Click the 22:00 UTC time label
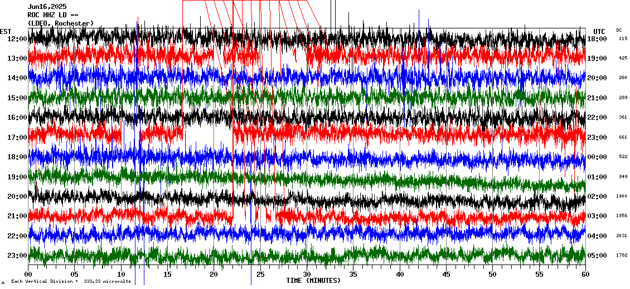 (597, 117)
